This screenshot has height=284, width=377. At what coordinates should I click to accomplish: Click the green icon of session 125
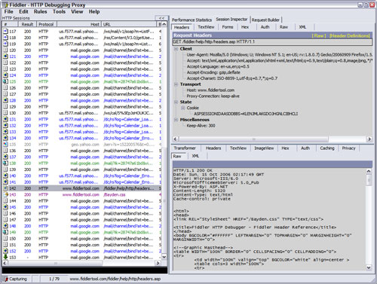[5, 81]
